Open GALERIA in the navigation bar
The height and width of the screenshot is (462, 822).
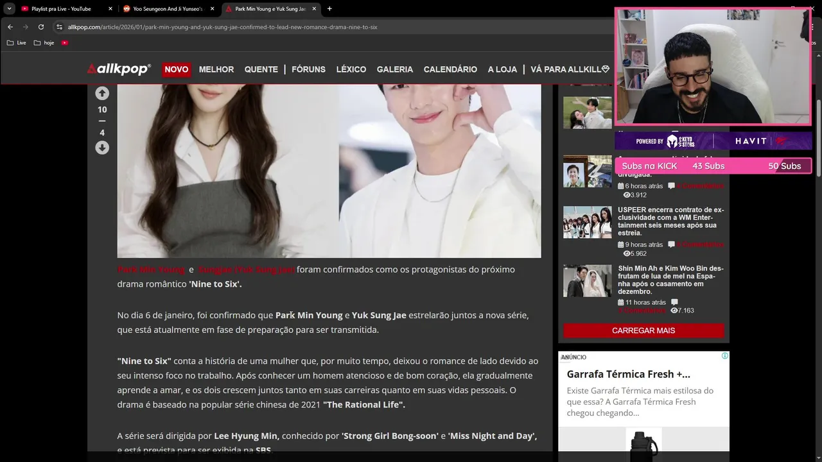pyautogui.click(x=395, y=69)
